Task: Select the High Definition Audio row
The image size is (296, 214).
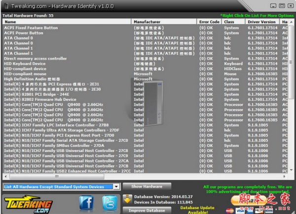Action: point(145,79)
